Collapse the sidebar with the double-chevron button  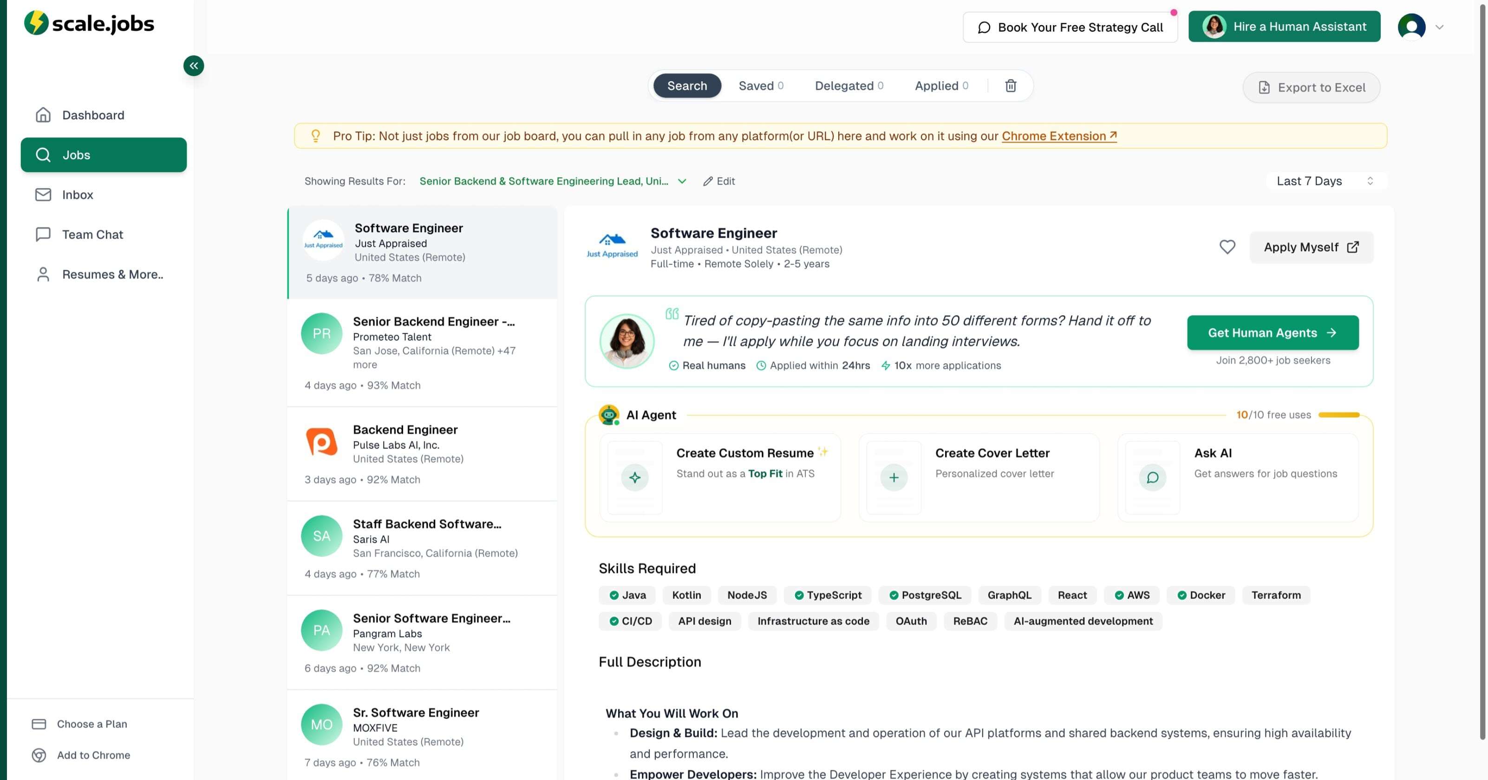pyautogui.click(x=194, y=66)
